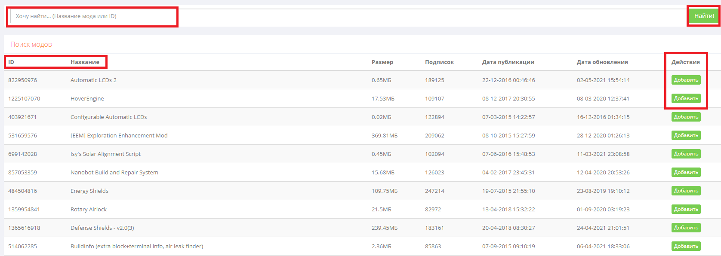Add the Configurable Automatic LCDs mod
Screen dimensions: 721x256
click(x=686, y=117)
